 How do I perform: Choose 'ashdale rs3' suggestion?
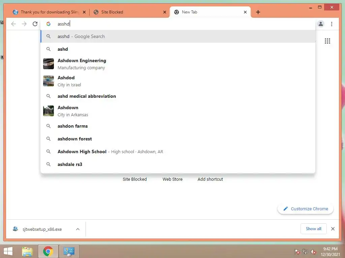tap(178, 164)
